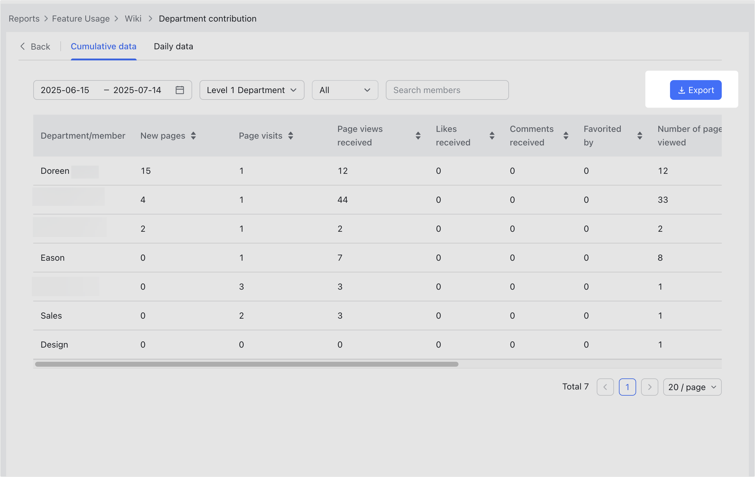755x477 pixels.
Task: Click the start date 2025-06-15
Action: point(65,90)
